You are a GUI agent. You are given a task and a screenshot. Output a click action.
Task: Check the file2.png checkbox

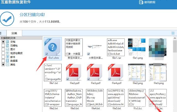click(131, 79)
